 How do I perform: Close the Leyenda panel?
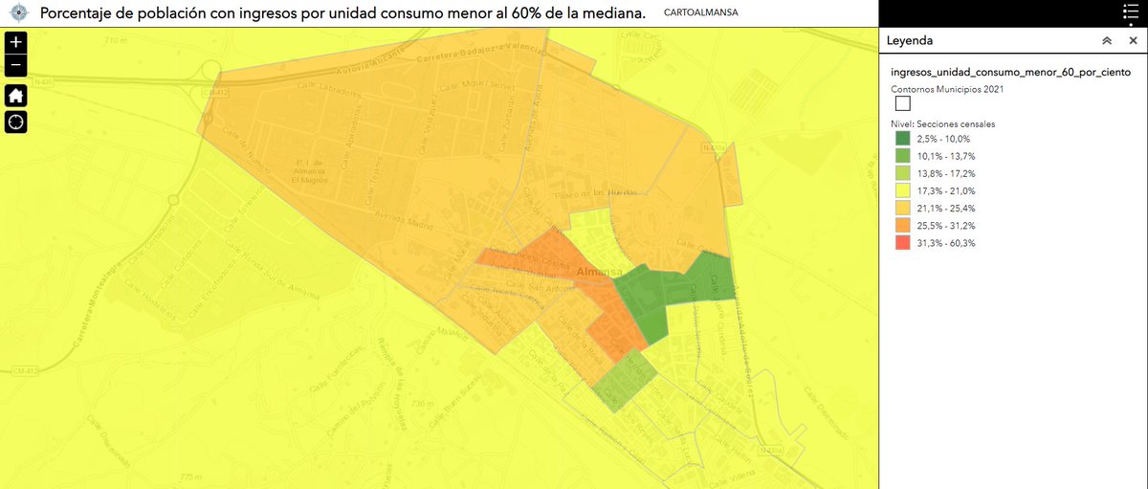1132,41
